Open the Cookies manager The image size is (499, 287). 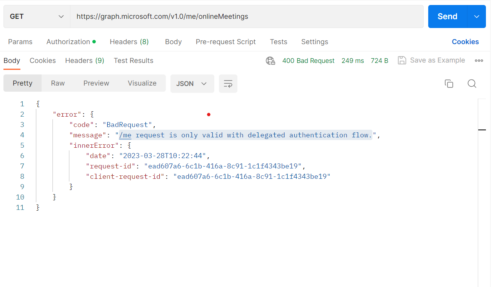[x=465, y=41]
